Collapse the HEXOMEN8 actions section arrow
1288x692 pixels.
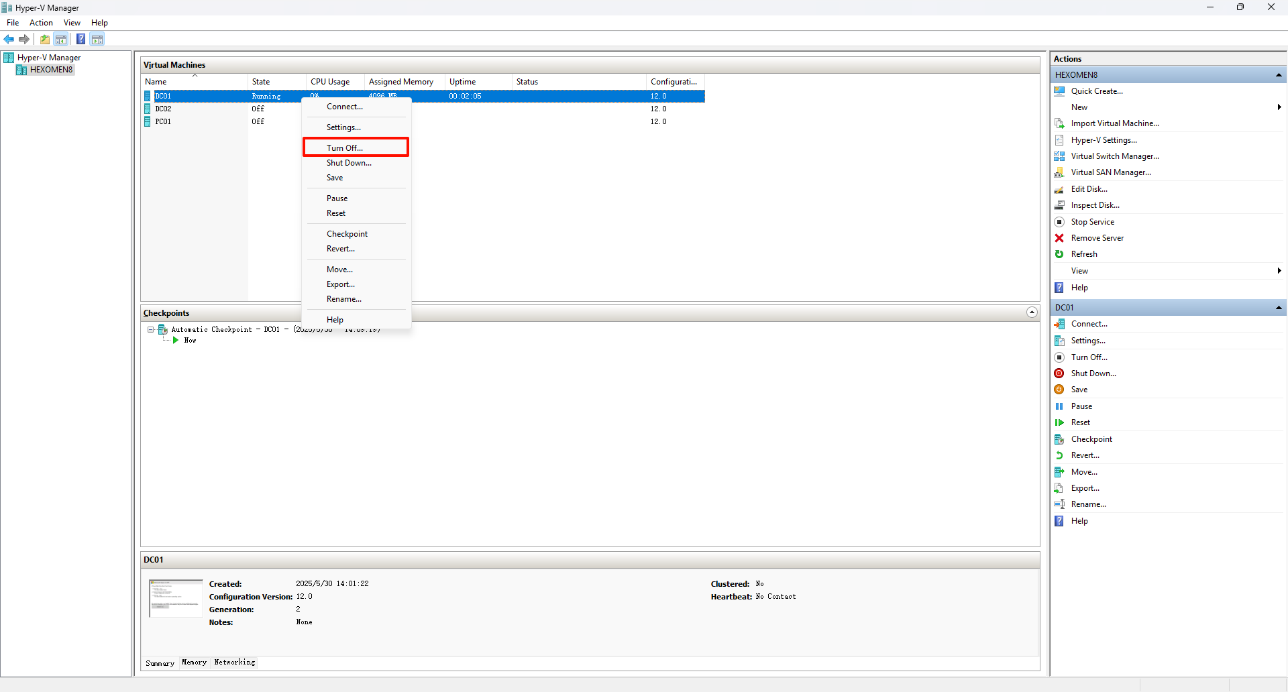[1279, 75]
